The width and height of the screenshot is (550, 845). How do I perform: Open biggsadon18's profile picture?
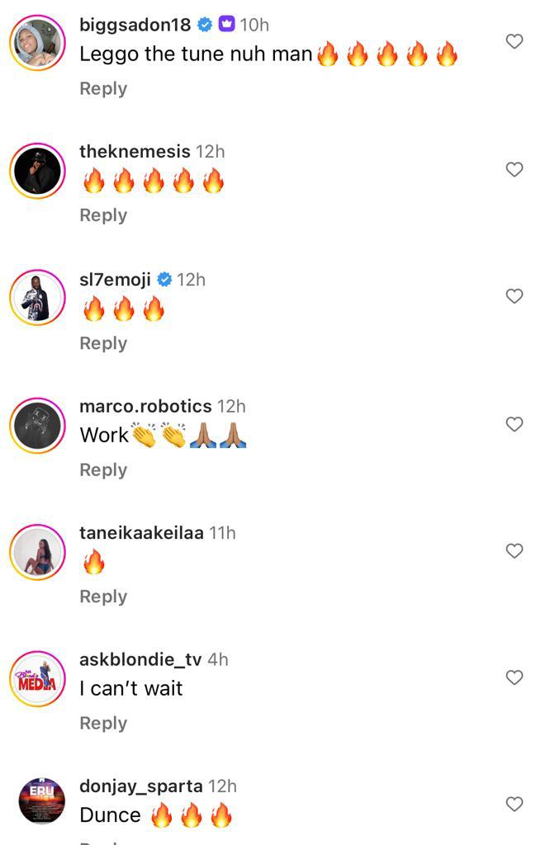point(37,43)
